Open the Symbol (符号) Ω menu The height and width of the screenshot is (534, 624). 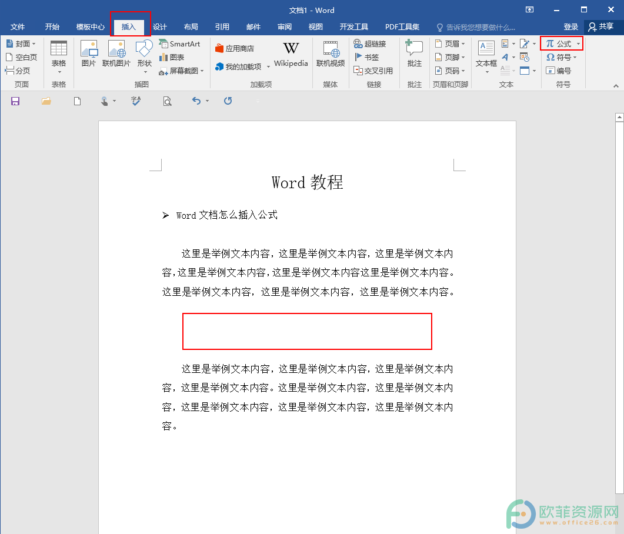tap(561, 57)
